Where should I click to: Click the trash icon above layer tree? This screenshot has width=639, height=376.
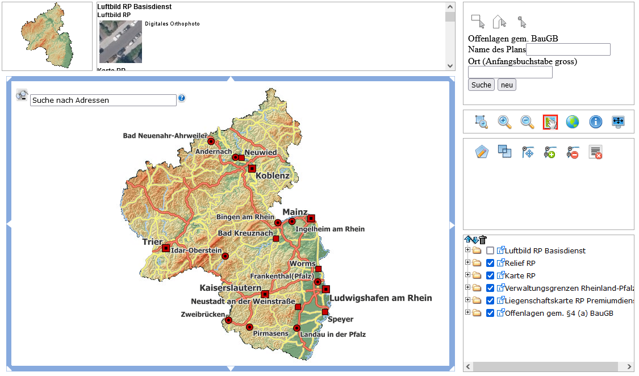(483, 240)
